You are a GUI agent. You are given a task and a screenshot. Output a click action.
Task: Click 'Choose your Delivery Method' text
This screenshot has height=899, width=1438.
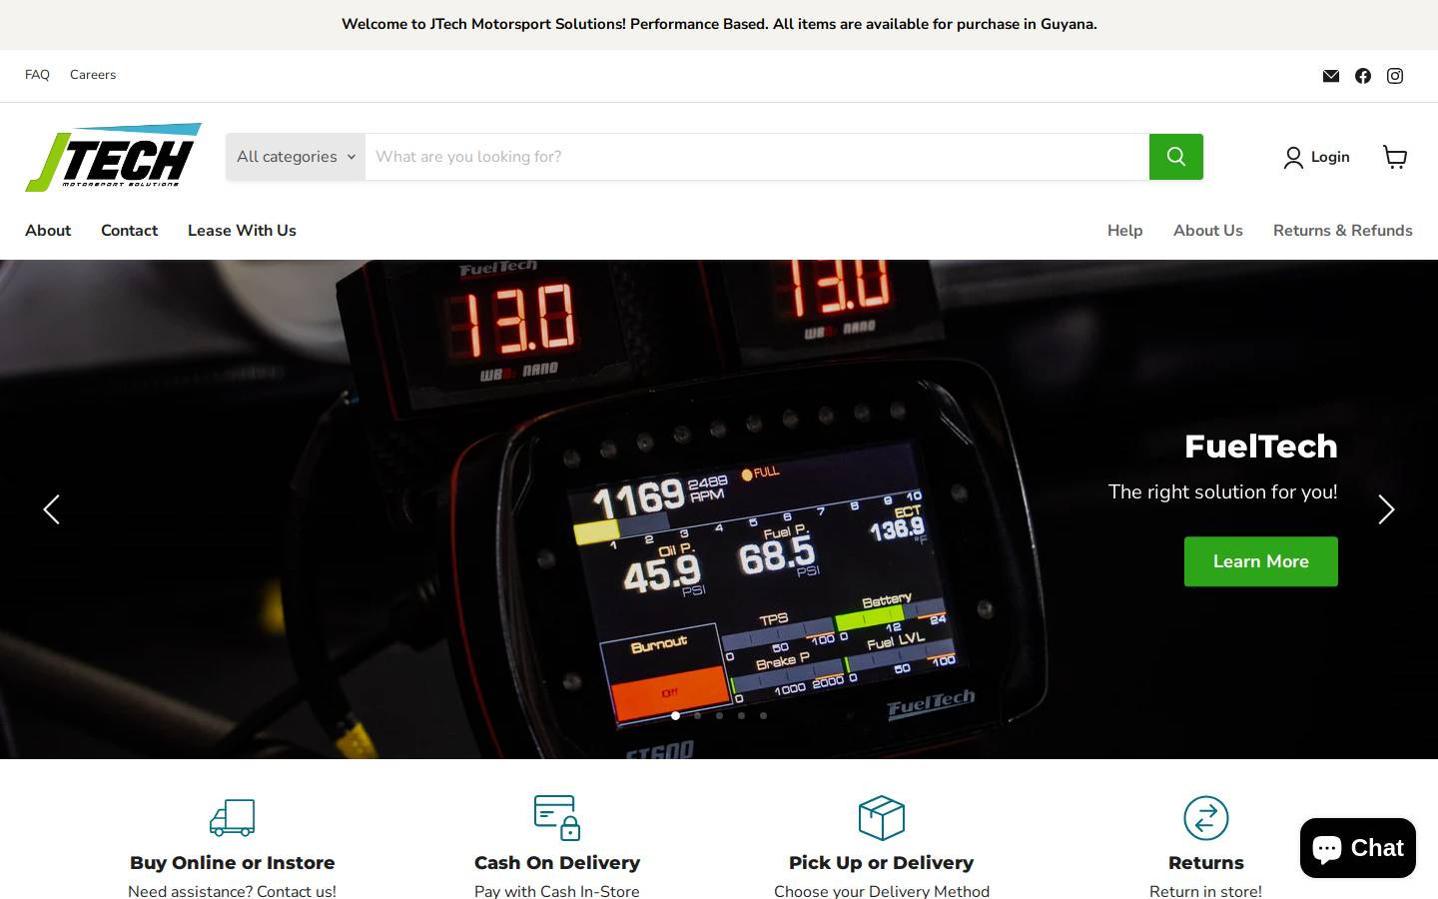(882, 891)
